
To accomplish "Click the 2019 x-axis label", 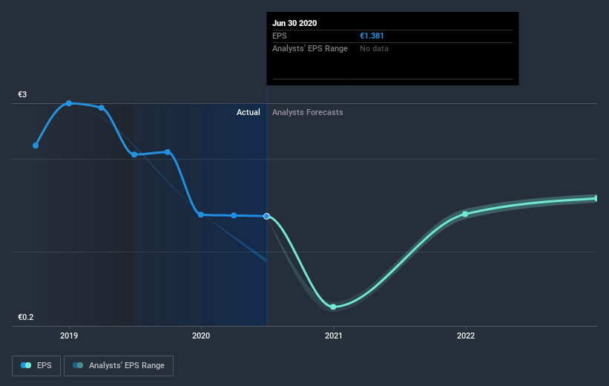I will (x=69, y=336).
